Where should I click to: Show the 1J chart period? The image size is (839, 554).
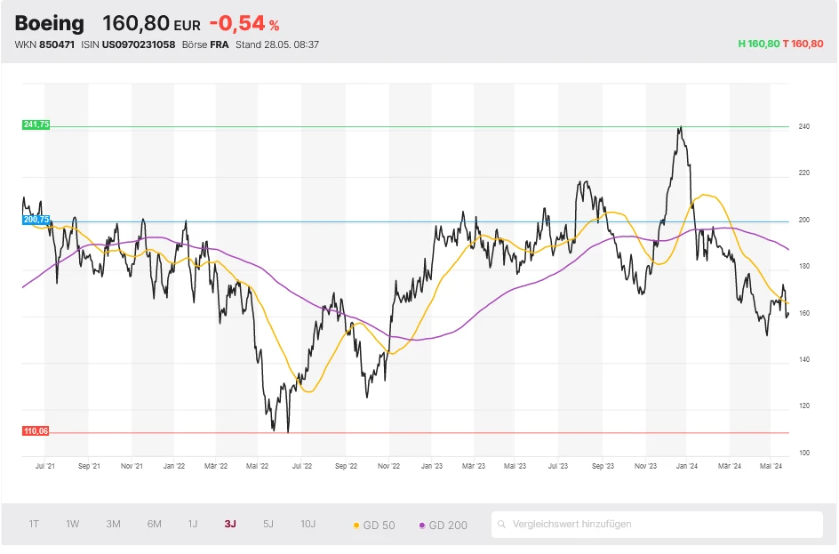click(x=192, y=524)
